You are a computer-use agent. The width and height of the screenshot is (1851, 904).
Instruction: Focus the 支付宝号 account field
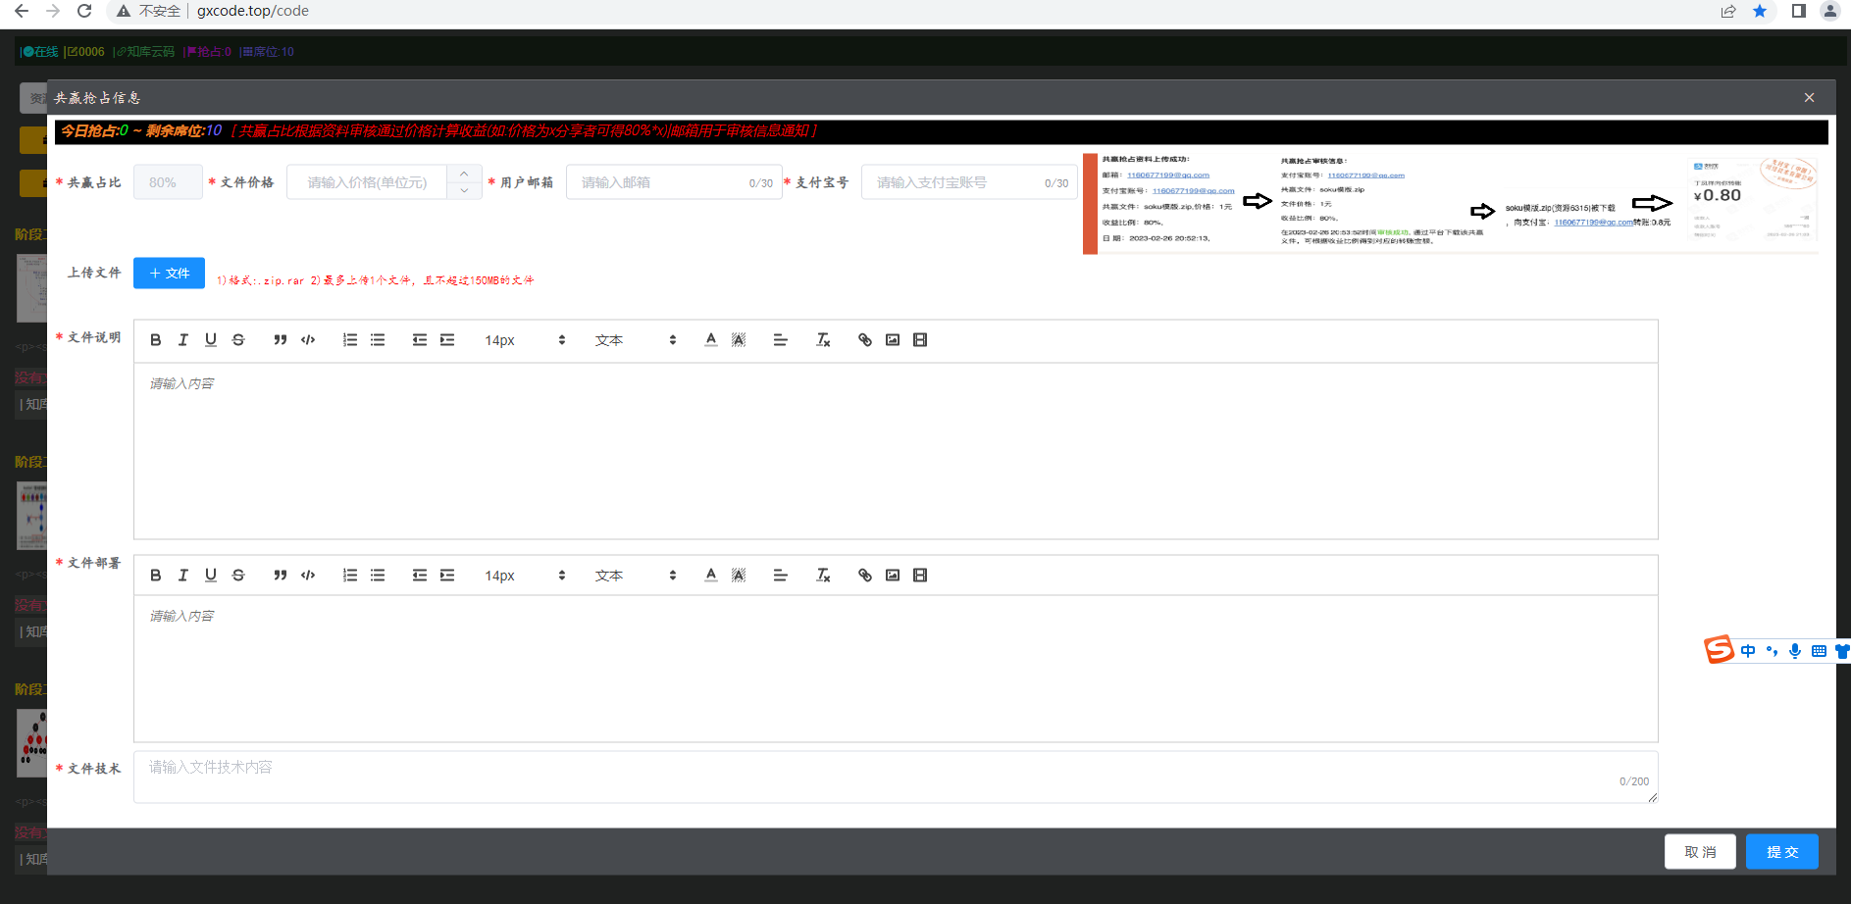point(969,182)
